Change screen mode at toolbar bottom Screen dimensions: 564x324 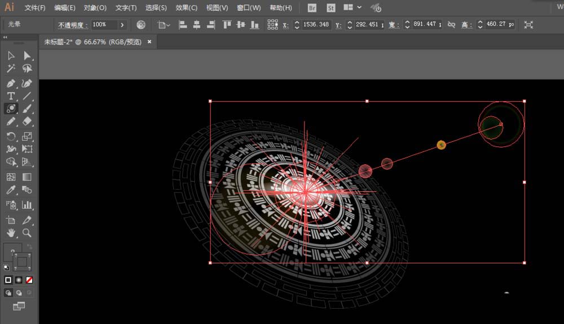[x=19, y=306]
